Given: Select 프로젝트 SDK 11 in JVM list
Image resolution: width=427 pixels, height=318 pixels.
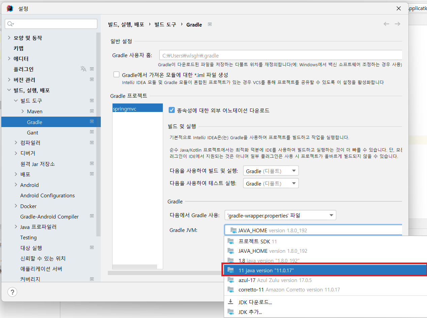Looking at the screenshot, I should (326, 241).
